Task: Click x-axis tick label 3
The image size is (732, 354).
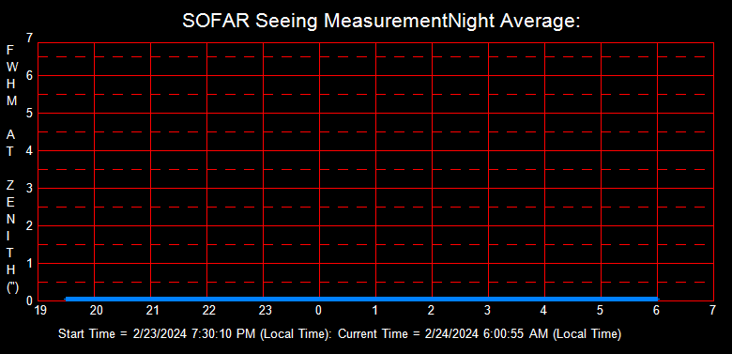Action: pos(487,311)
